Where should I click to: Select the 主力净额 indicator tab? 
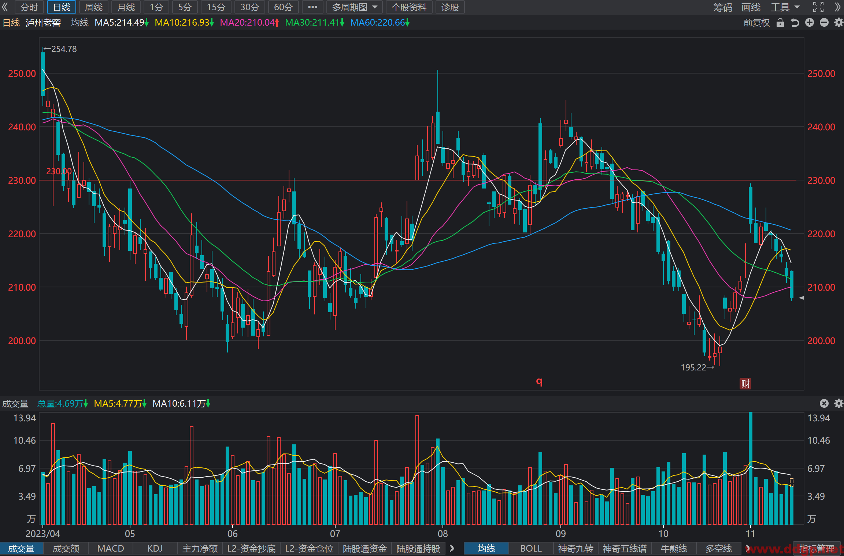click(200, 548)
